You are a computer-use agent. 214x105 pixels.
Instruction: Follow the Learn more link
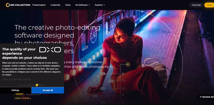pos(23,98)
